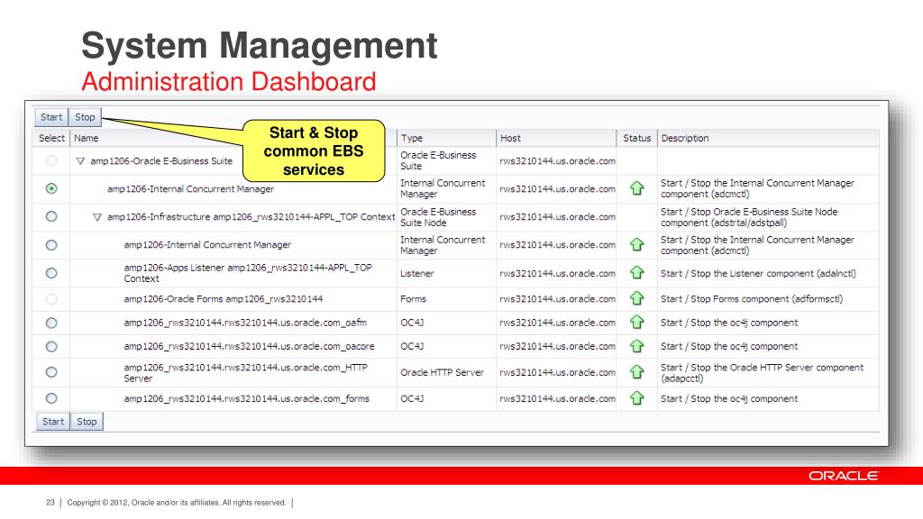Viewport: 923px width, 519px height.
Task: Collapse the amp1206-Oracle E-Business Suite tree node
Action: click(x=80, y=160)
